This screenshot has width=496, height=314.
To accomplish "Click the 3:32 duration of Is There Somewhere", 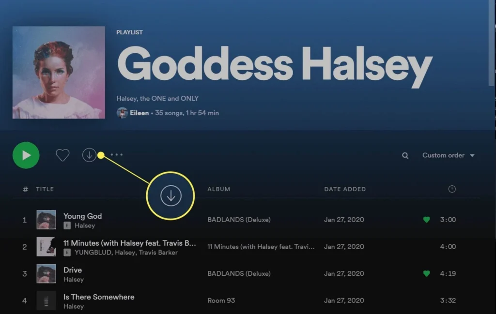I will coord(448,300).
